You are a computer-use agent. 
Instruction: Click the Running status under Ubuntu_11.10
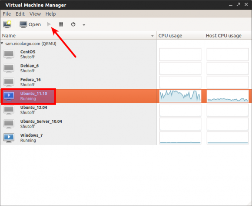point(28,99)
